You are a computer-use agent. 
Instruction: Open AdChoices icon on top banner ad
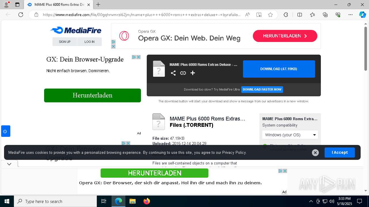point(113,42)
